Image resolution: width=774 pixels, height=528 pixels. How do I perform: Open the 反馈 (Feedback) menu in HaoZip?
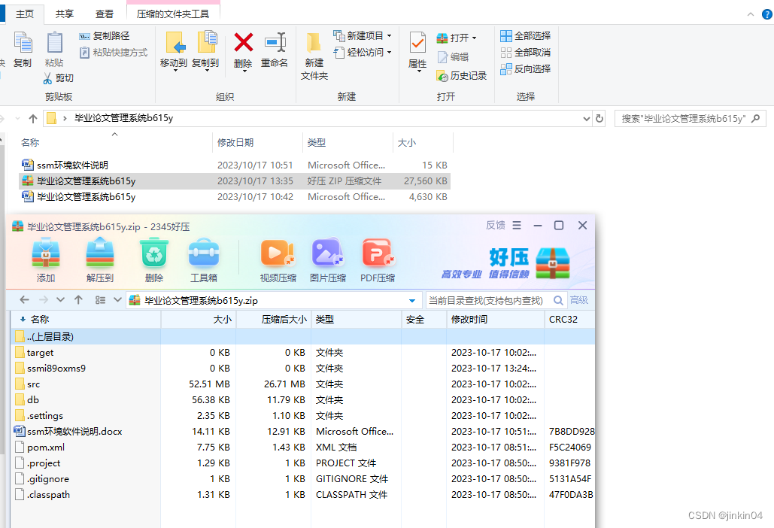click(496, 225)
